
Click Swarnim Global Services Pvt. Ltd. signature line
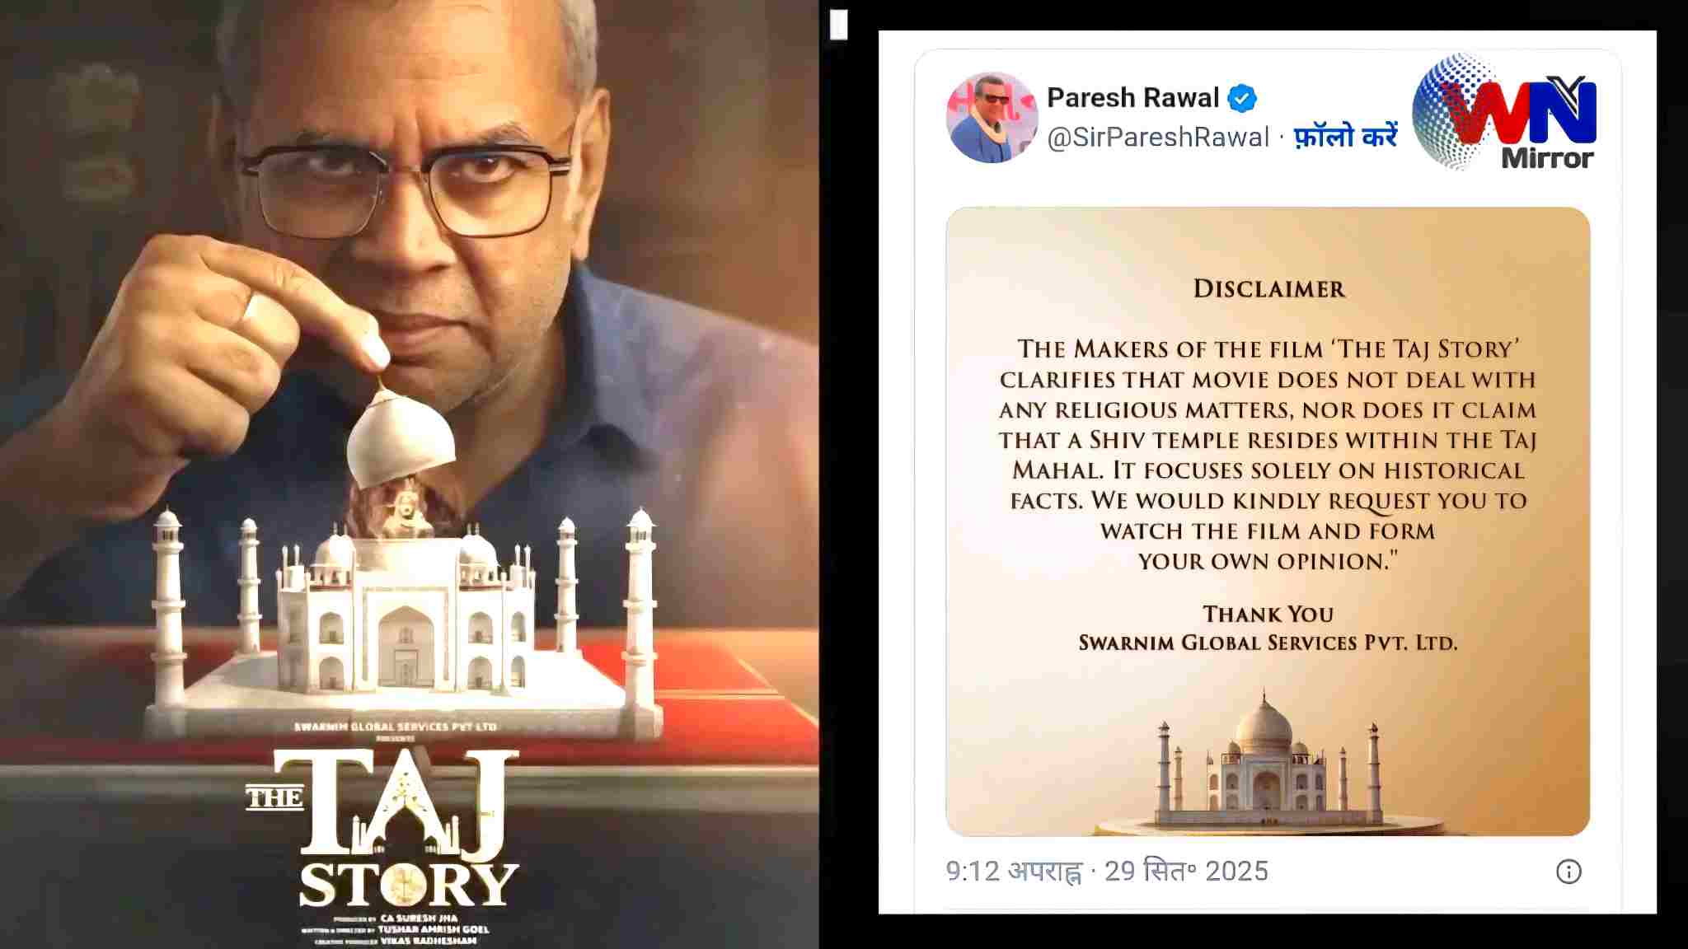tap(1268, 643)
